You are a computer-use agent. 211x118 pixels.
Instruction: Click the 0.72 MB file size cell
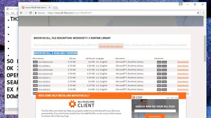[x=72, y=66]
